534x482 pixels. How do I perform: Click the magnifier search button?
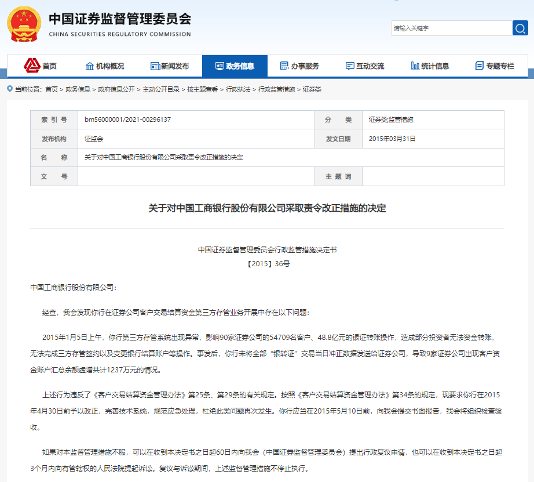click(520, 28)
